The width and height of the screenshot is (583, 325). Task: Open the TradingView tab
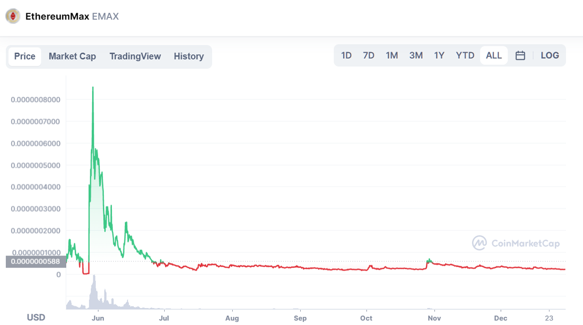click(x=135, y=56)
